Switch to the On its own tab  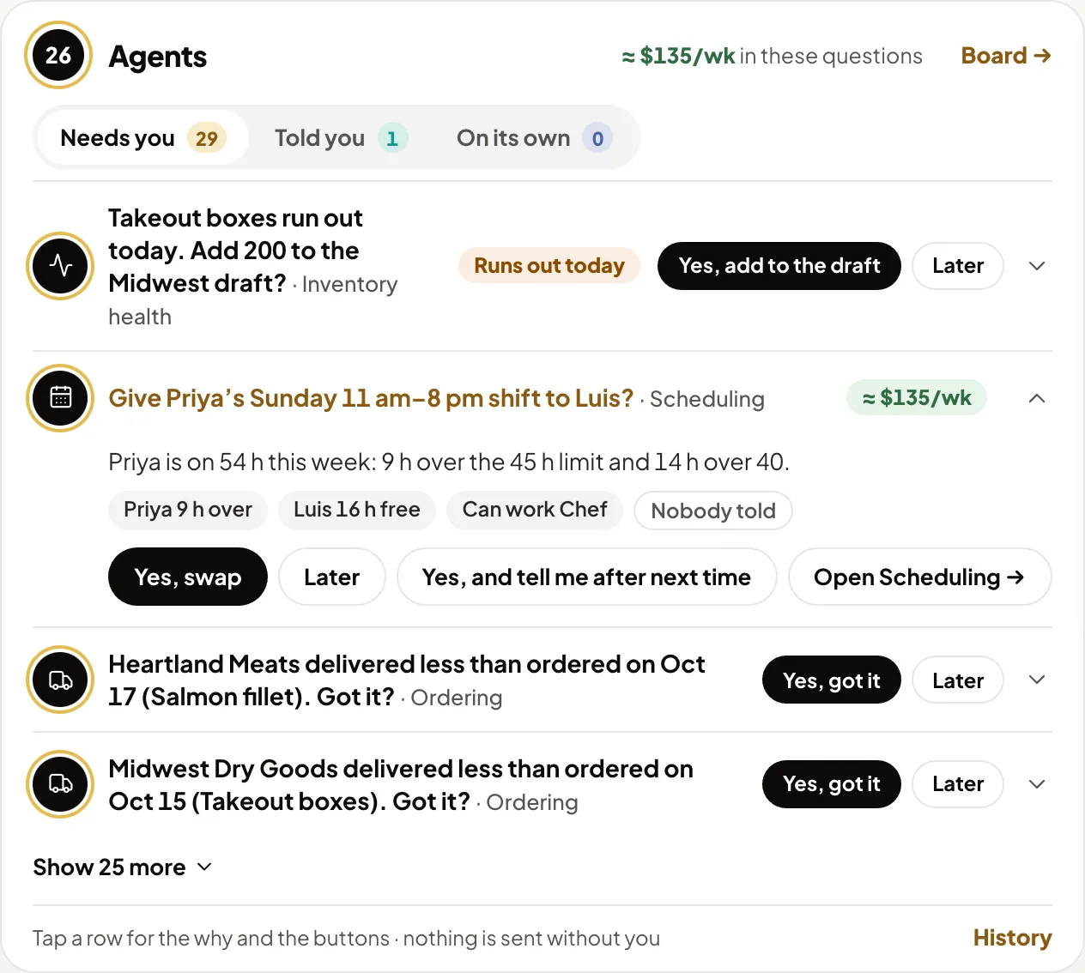[x=534, y=138]
